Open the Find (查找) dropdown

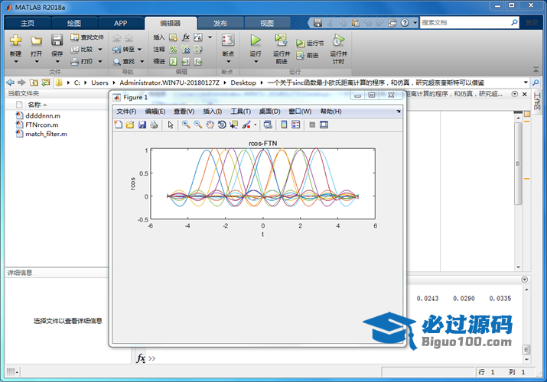(x=142, y=61)
